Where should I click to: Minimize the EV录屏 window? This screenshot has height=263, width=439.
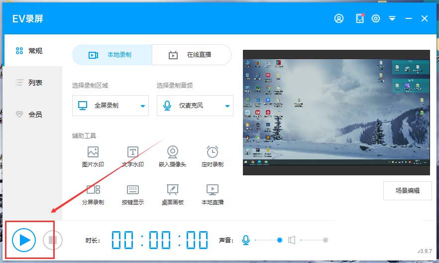(409, 18)
